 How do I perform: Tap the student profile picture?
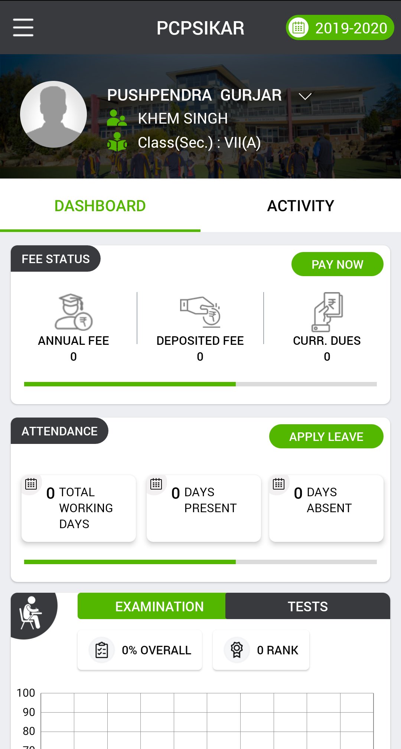point(53,114)
